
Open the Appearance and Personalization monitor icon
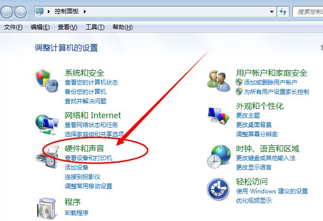[219, 115]
